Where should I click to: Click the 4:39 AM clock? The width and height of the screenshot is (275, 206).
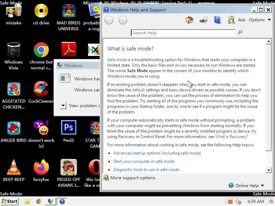tap(255, 202)
